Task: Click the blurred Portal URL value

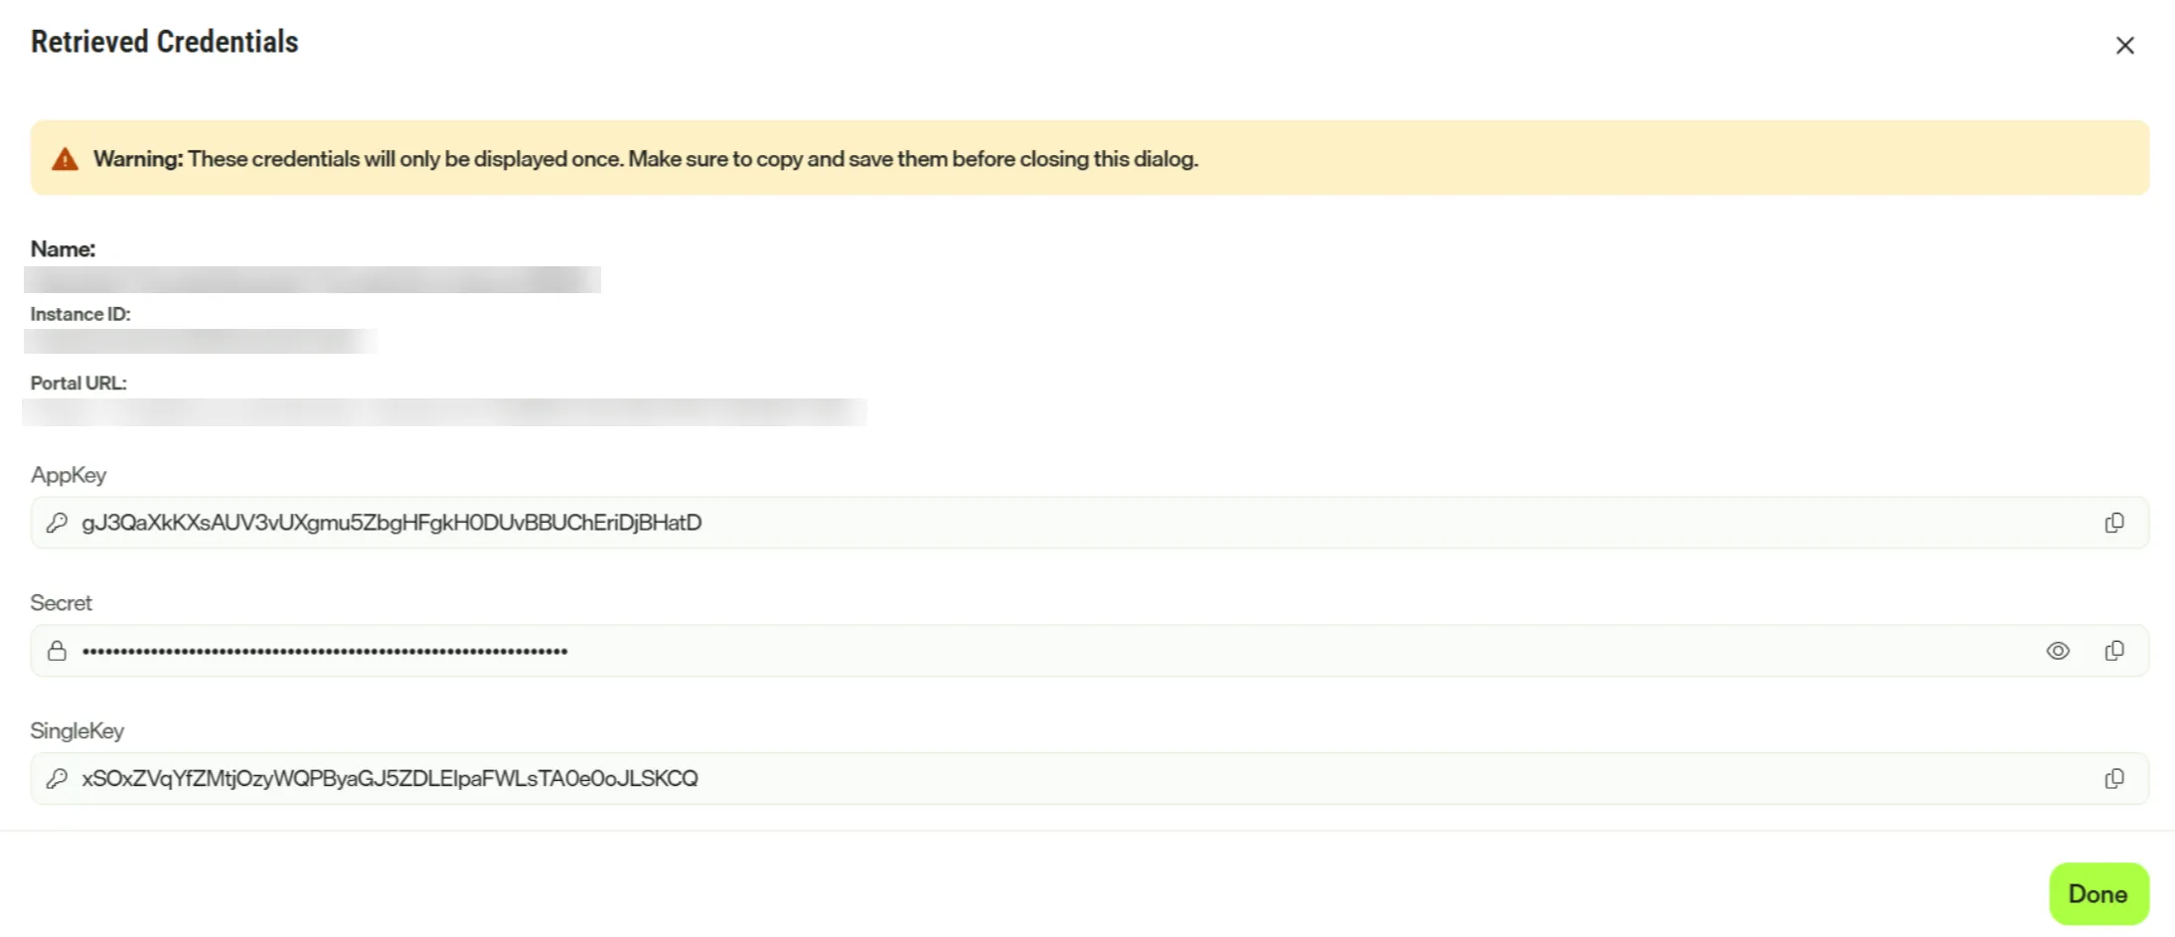Action: (x=444, y=411)
